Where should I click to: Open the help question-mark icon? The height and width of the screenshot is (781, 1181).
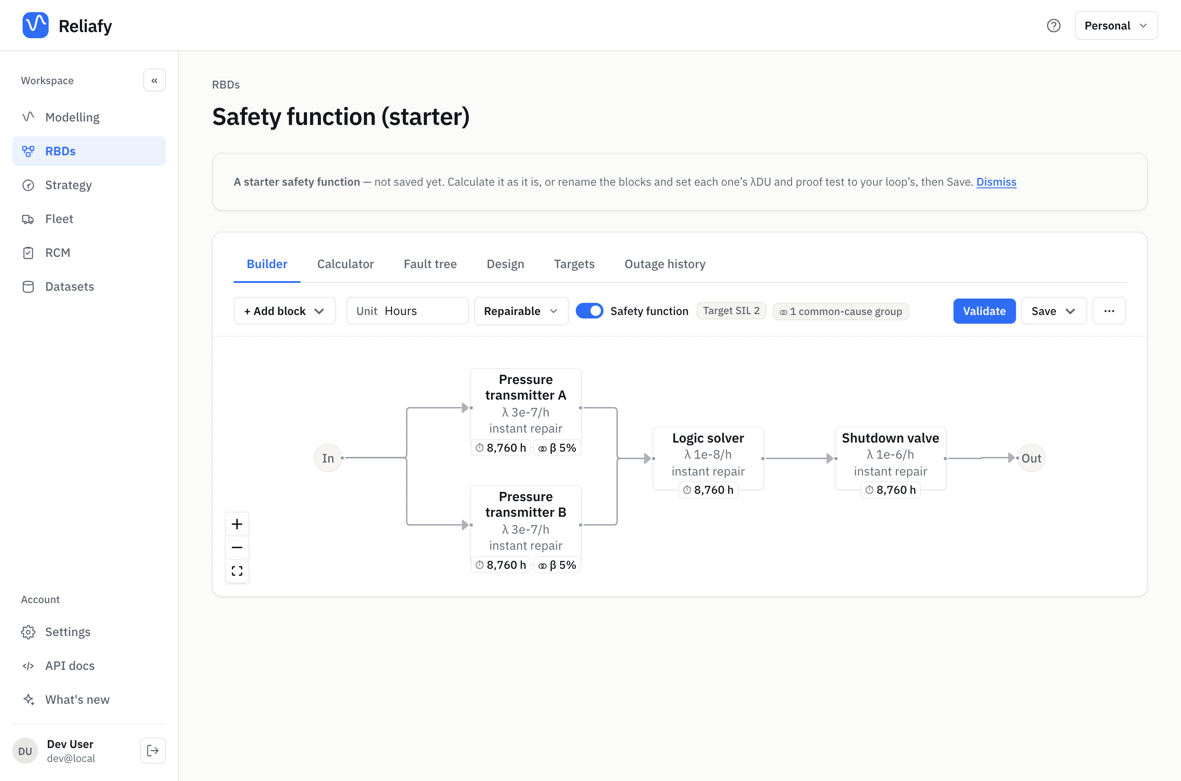[x=1053, y=26]
